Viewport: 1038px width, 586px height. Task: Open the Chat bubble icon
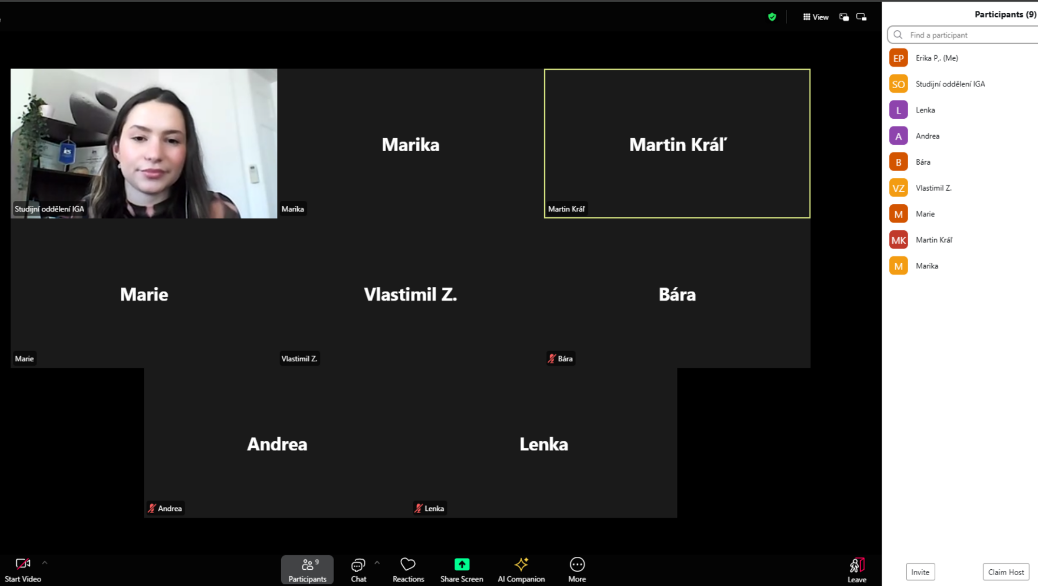[358, 565]
